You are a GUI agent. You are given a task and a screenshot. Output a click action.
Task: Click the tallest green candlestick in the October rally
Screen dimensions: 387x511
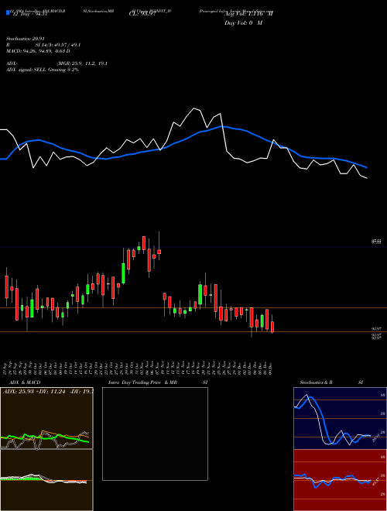click(124, 273)
